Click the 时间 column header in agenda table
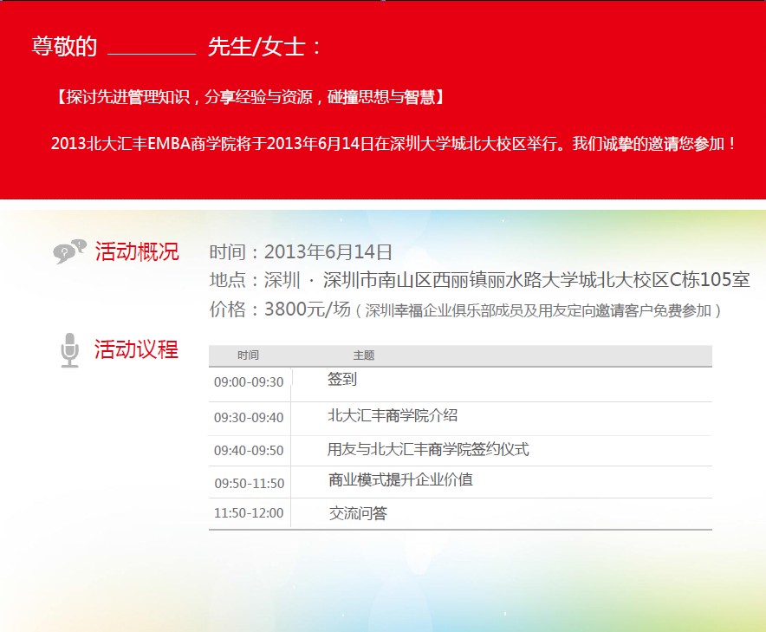The image size is (766, 632). click(x=248, y=355)
